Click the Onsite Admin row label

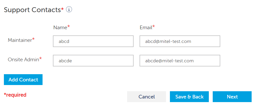coord(23,59)
